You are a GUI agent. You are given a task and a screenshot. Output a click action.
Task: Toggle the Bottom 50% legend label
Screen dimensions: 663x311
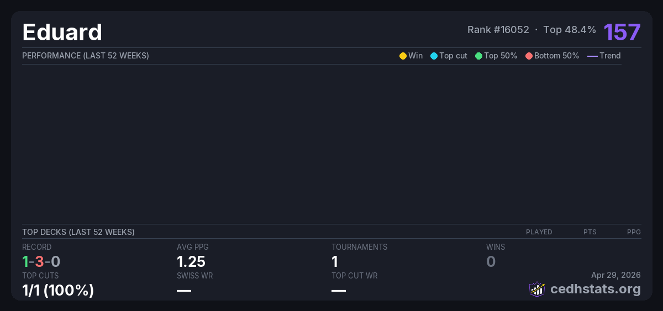tap(556, 56)
